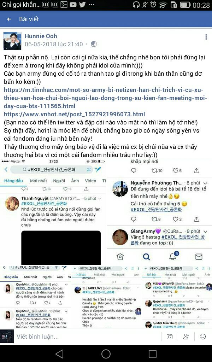Screen dimensions: 212x362
Task: Open the emoji picker smiley icon
Action: click(x=203, y=337)
